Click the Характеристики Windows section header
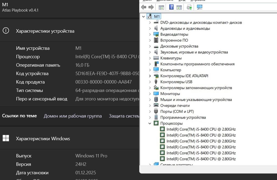The image size is (277, 180). [43, 138]
